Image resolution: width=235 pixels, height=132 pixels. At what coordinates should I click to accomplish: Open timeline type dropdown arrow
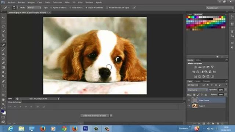(111, 116)
